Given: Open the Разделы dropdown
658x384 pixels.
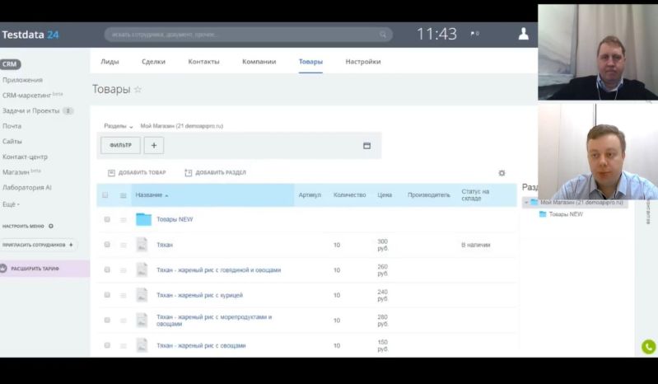Looking at the screenshot, I should pos(118,126).
